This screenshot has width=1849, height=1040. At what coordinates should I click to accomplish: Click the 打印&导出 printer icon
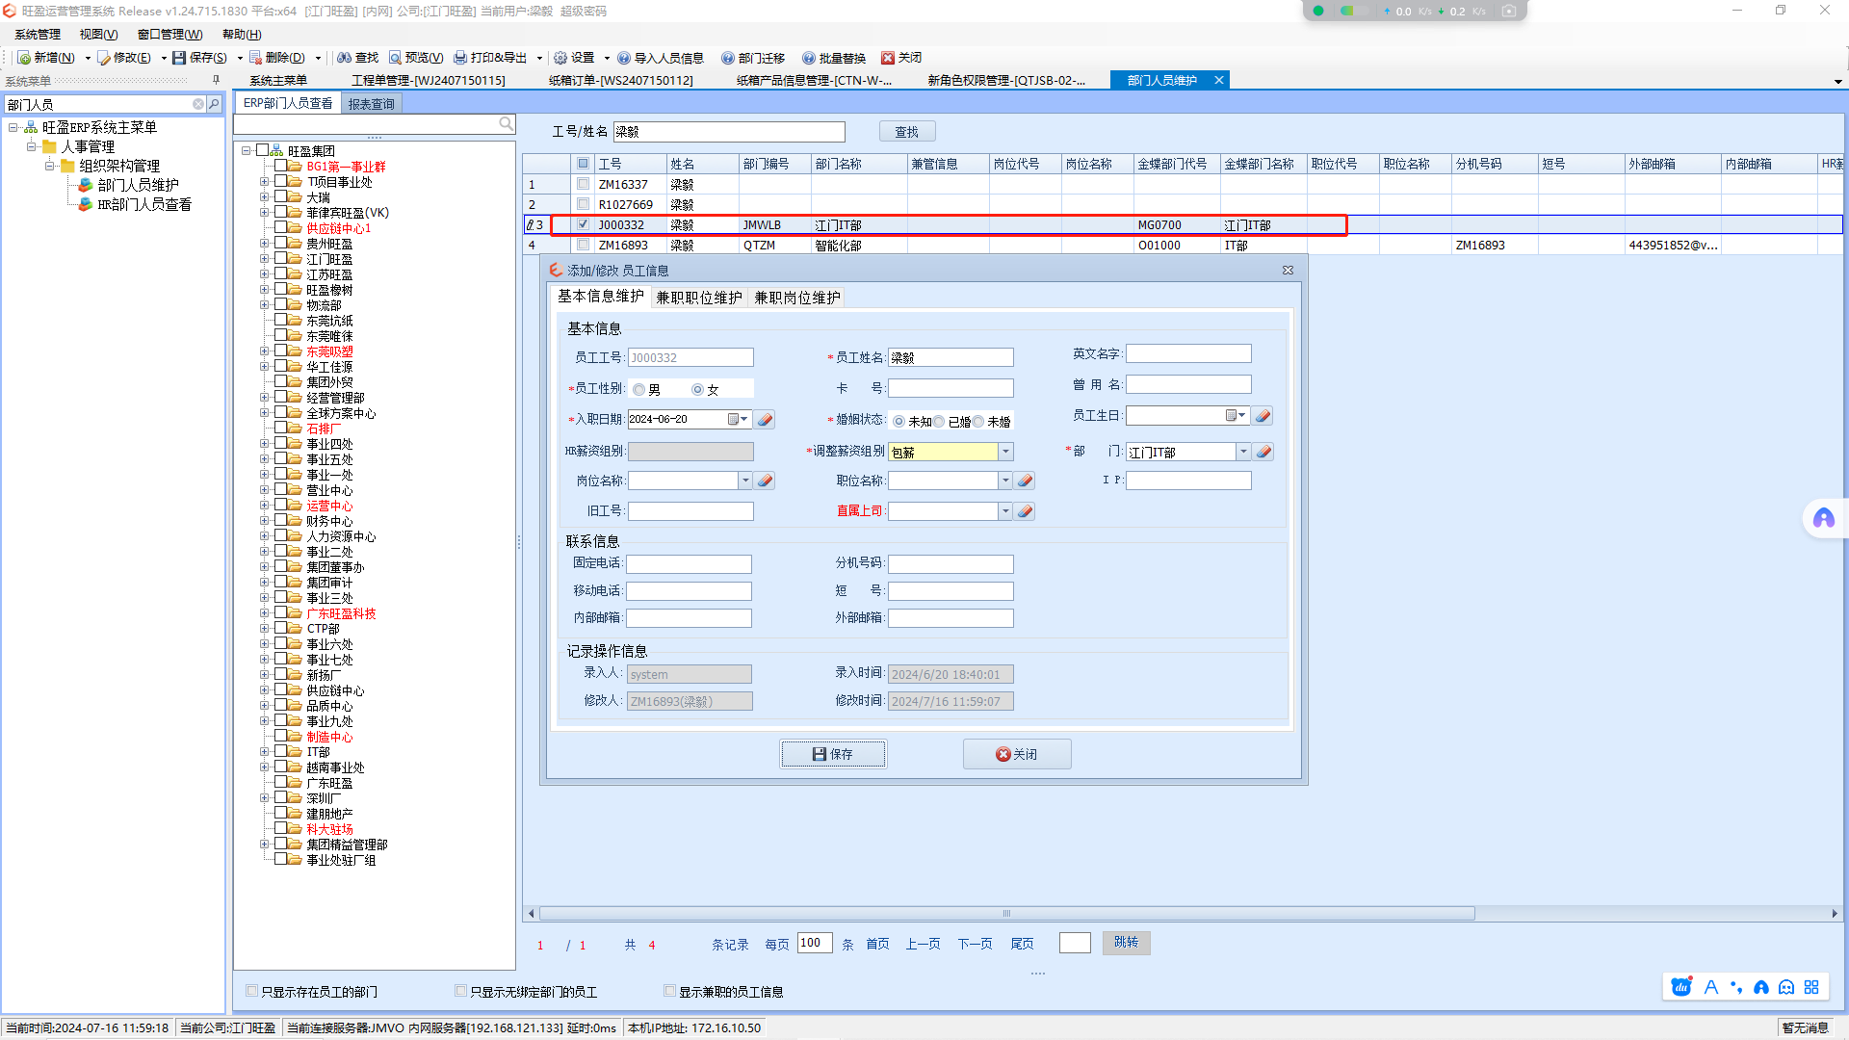[x=460, y=58]
